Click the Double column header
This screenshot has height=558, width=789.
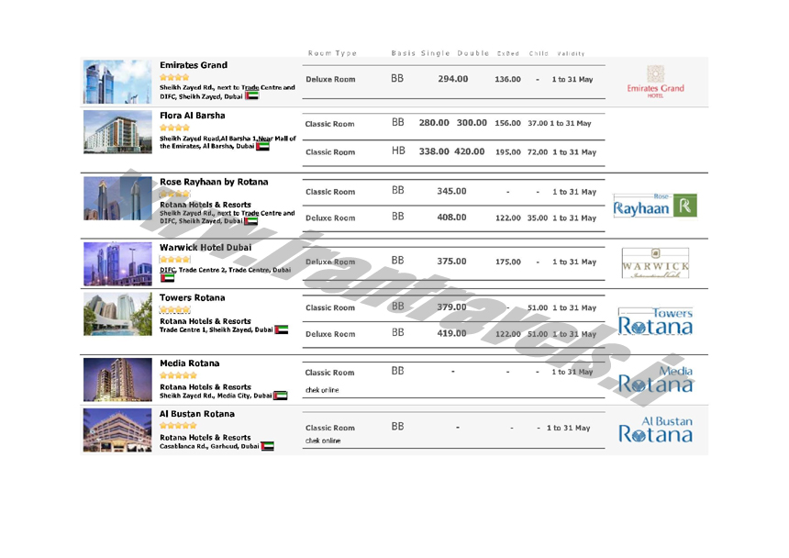click(473, 53)
